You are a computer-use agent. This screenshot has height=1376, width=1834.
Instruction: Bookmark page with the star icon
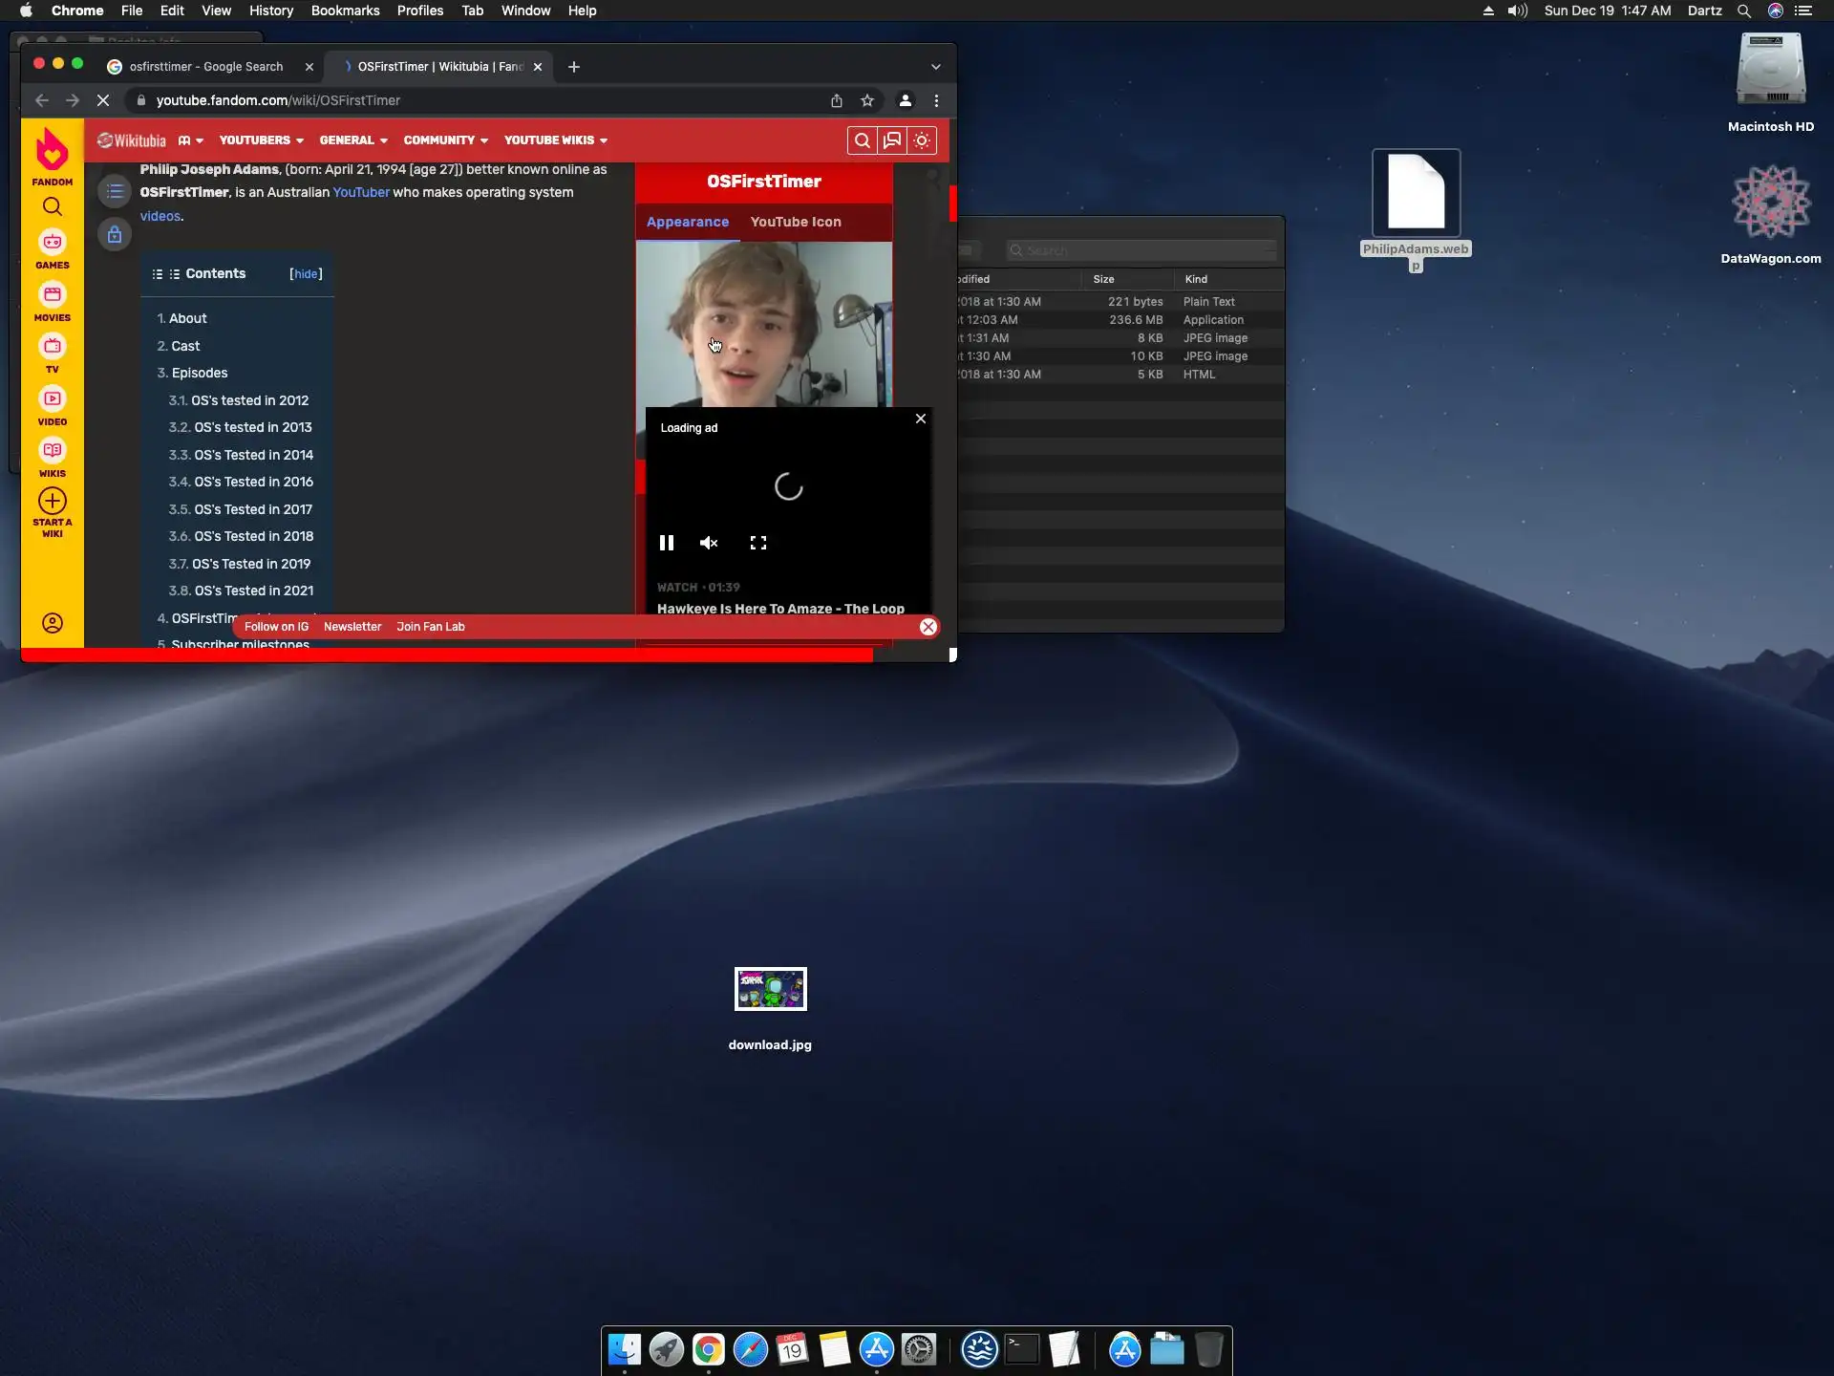(x=867, y=100)
